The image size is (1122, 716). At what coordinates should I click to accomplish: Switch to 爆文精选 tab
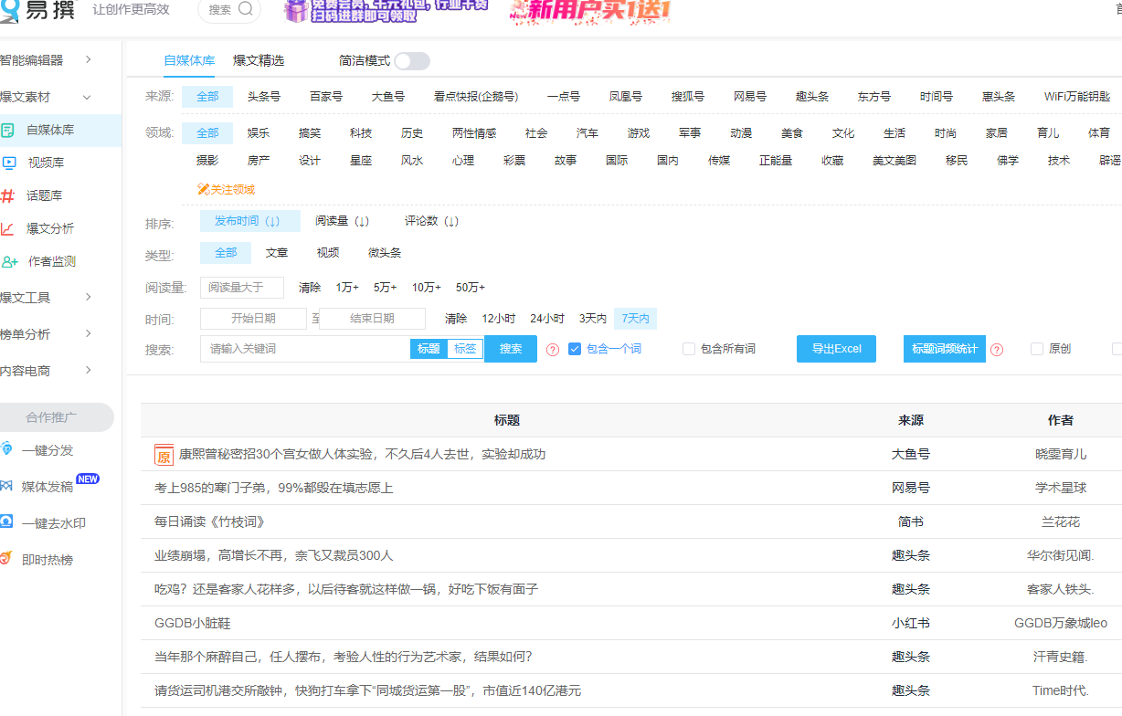259,61
